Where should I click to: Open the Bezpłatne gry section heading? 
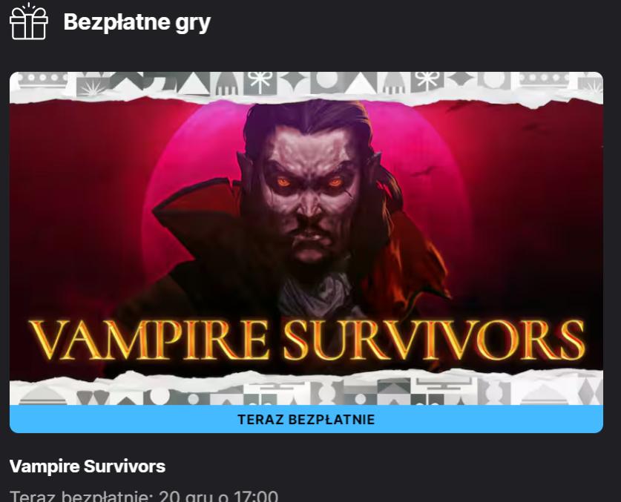tap(137, 22)
